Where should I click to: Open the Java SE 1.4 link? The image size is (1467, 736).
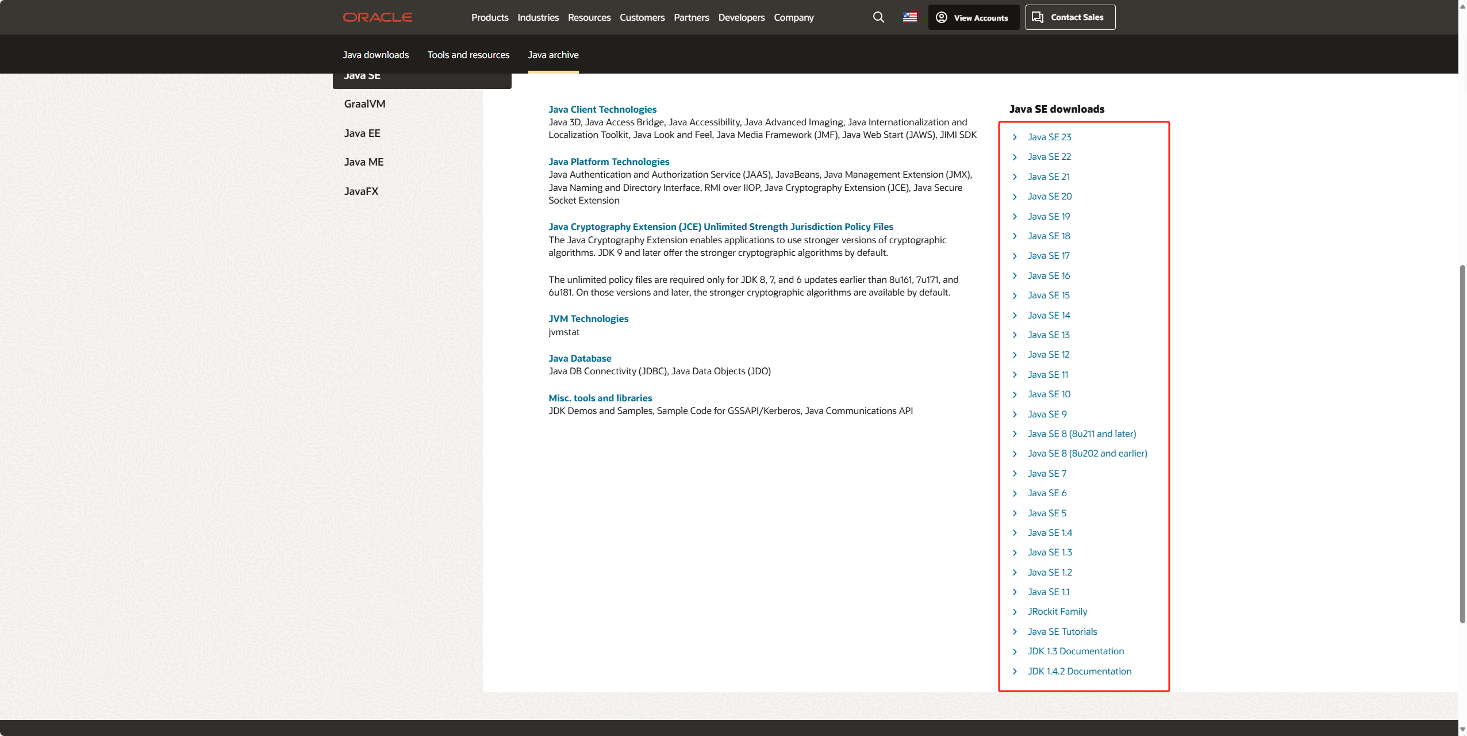pos(1050,532)
